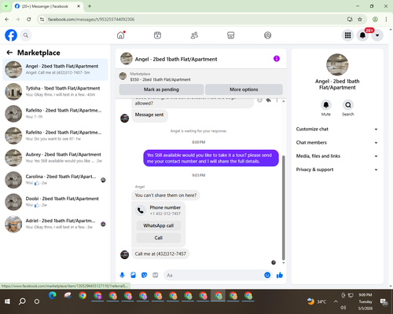Expand Media, files and links section
393x314 pixels.
point(337,156)
